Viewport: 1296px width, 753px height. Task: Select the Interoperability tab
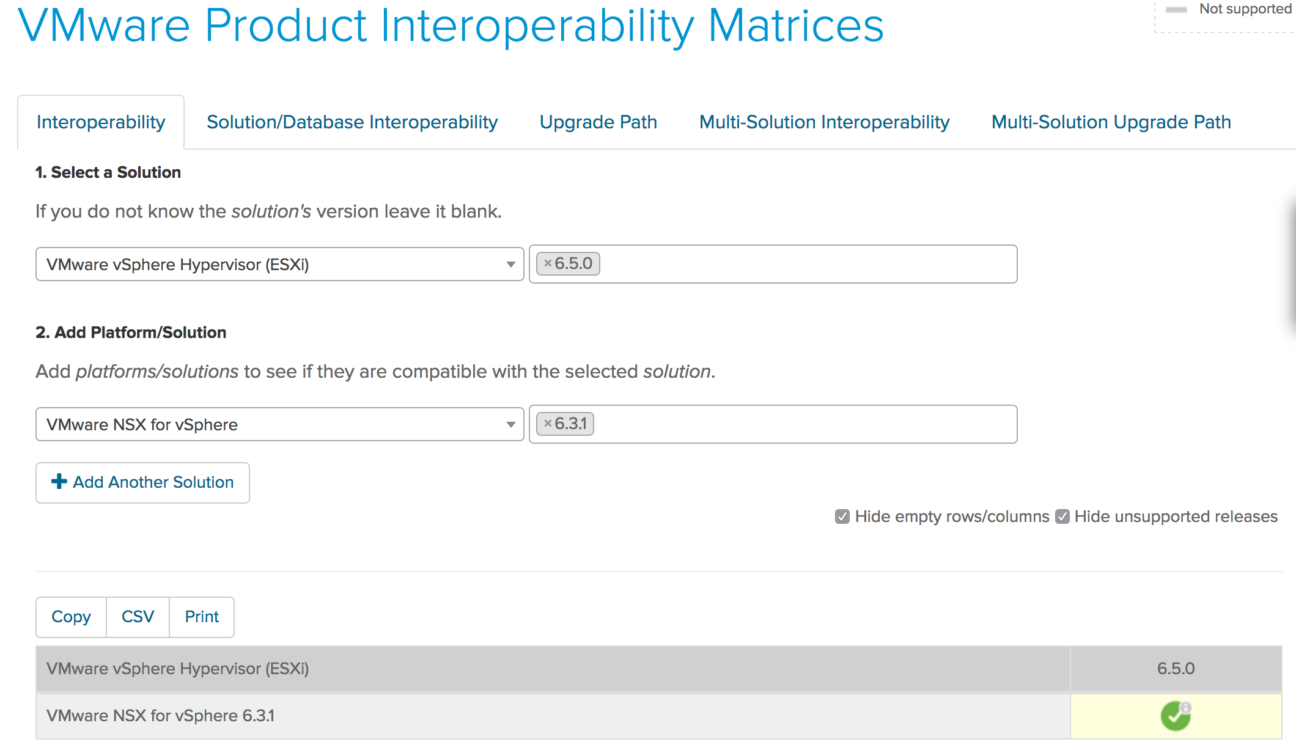(x=101, y=122)
